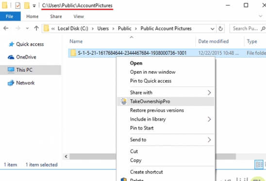Open the Include in library submenu
This screenshot has width=266, height=181.
click(166, 119)
